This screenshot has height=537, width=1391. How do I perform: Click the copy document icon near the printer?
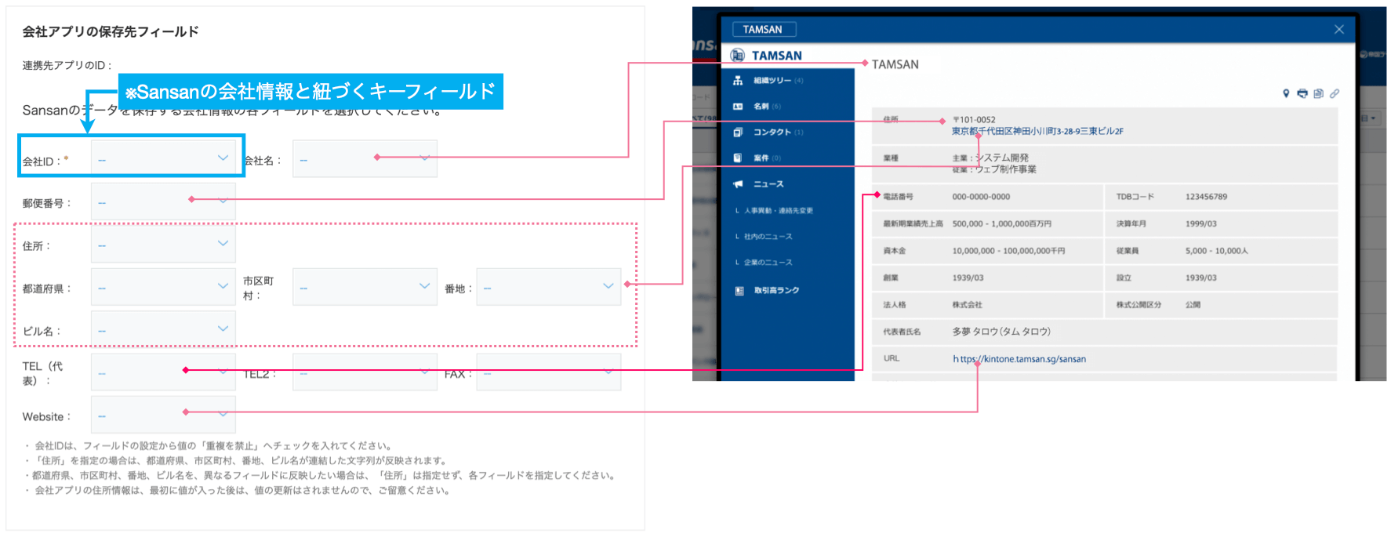[x=1318, y=93]
